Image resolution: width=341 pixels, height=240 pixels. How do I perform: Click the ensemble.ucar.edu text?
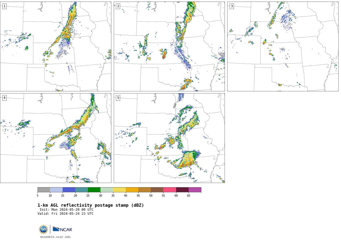55,237
